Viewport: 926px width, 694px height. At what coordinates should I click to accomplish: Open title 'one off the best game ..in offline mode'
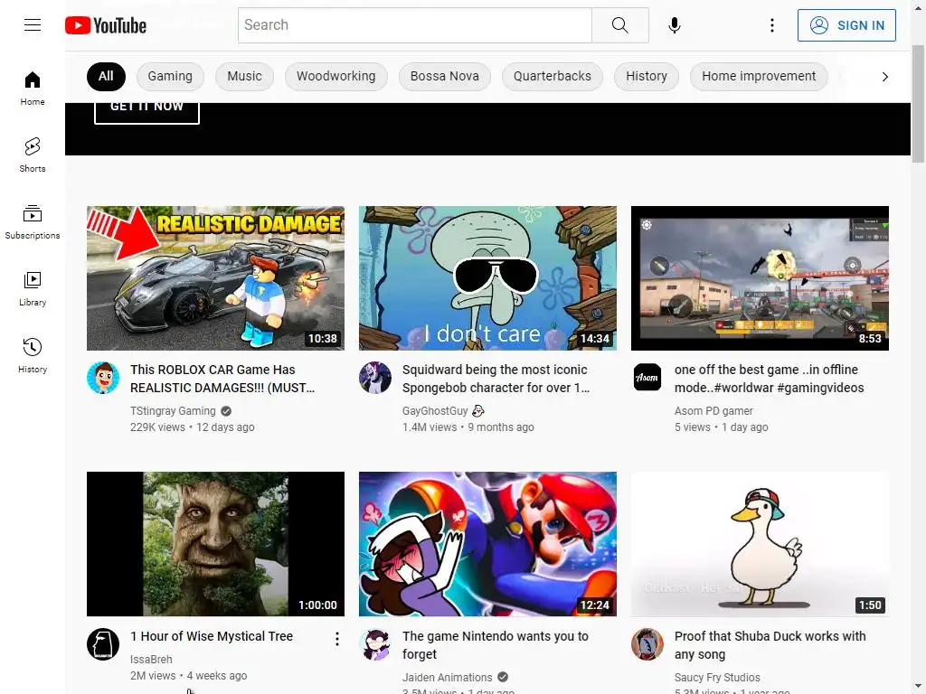[769, 379]
